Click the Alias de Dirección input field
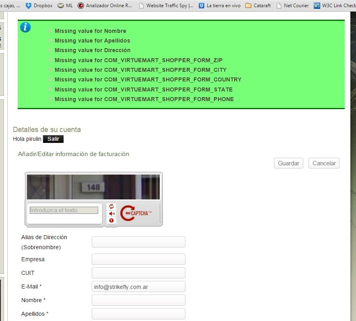 pos(138,242)
